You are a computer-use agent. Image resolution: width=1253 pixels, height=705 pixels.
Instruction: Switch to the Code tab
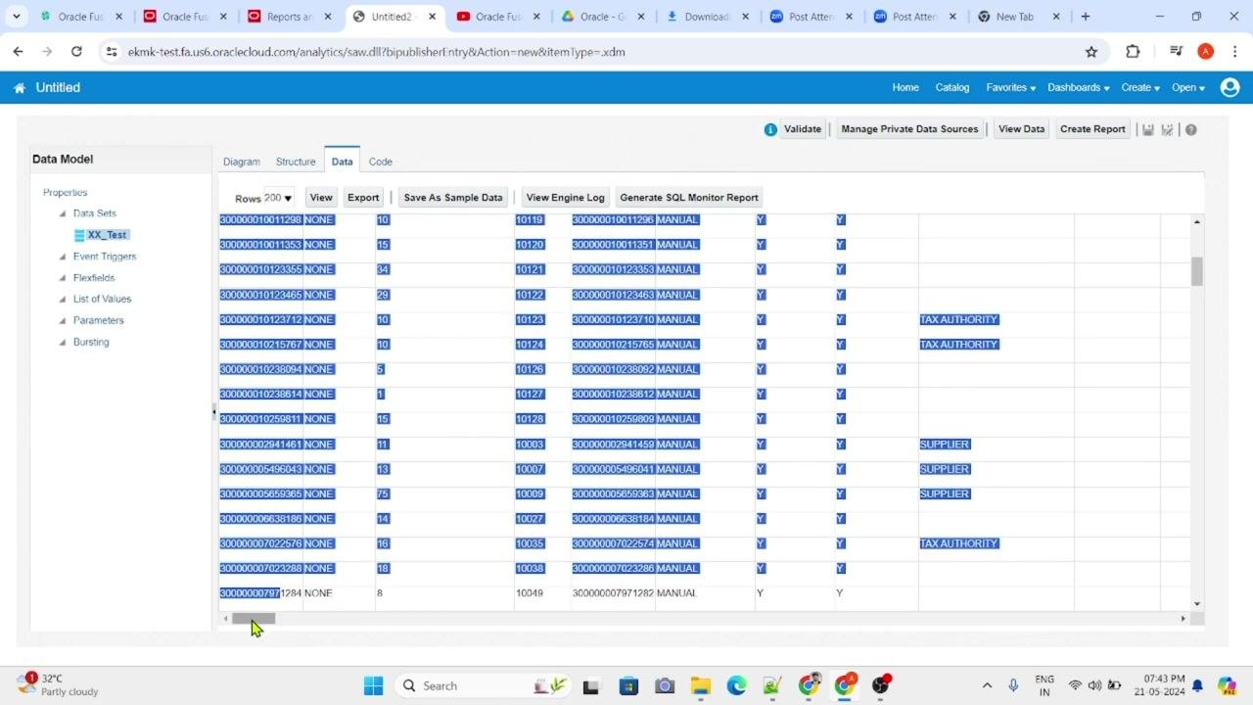tap(380, 162)
